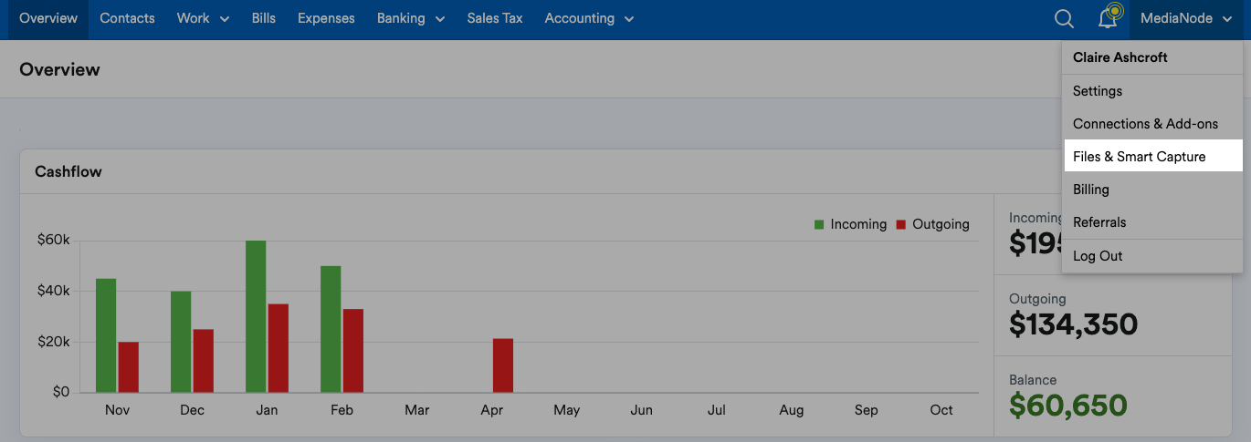Toggle the red Outgoing legend swatch
The image size is (1251, 442).
pos(901,224)
